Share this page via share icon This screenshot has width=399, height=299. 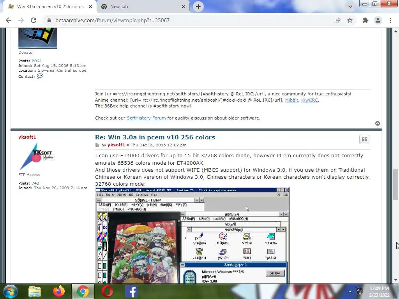pos(337,20)
